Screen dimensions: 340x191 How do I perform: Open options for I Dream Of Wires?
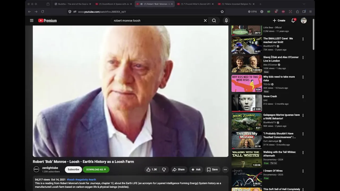303,171
